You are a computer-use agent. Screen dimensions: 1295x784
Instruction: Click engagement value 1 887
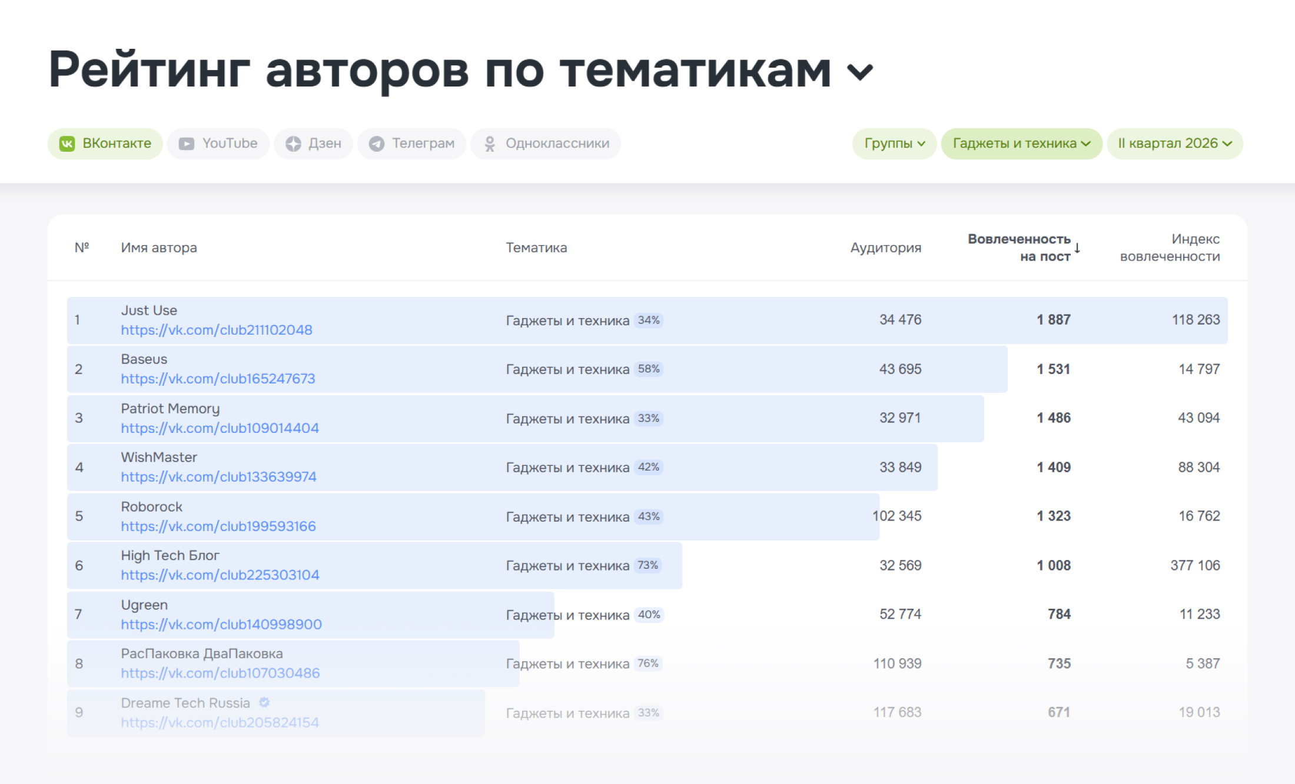[1054, 320]
